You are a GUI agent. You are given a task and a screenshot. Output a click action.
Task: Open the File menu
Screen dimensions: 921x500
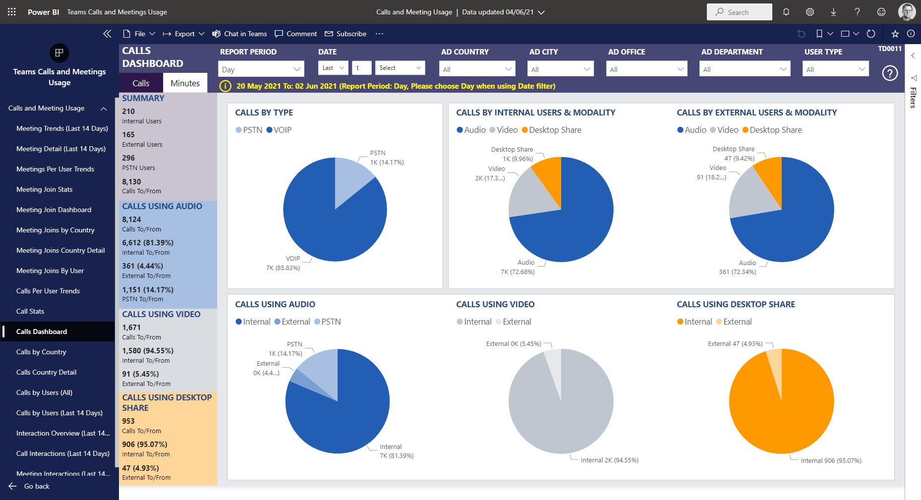click(x=139, y=34)
